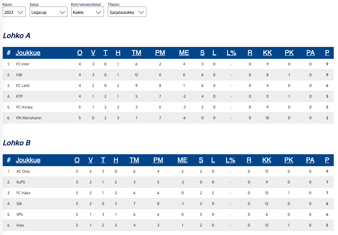Sort Lohko B by Joukkue column
The image size is (338, 235).
click(28, 160)
